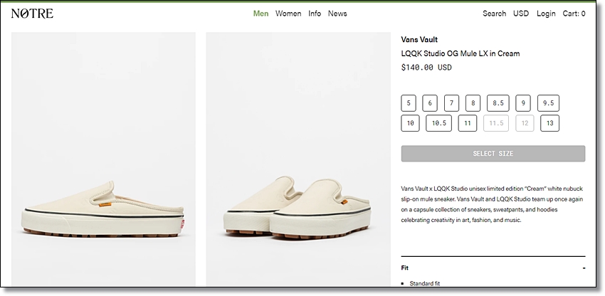605x296 pixels.
Task: Open the Men menu
Action: (x=261, y=14)
